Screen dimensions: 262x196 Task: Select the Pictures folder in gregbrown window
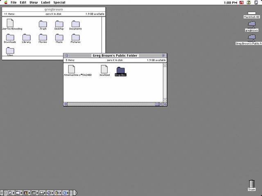point(75,38)
